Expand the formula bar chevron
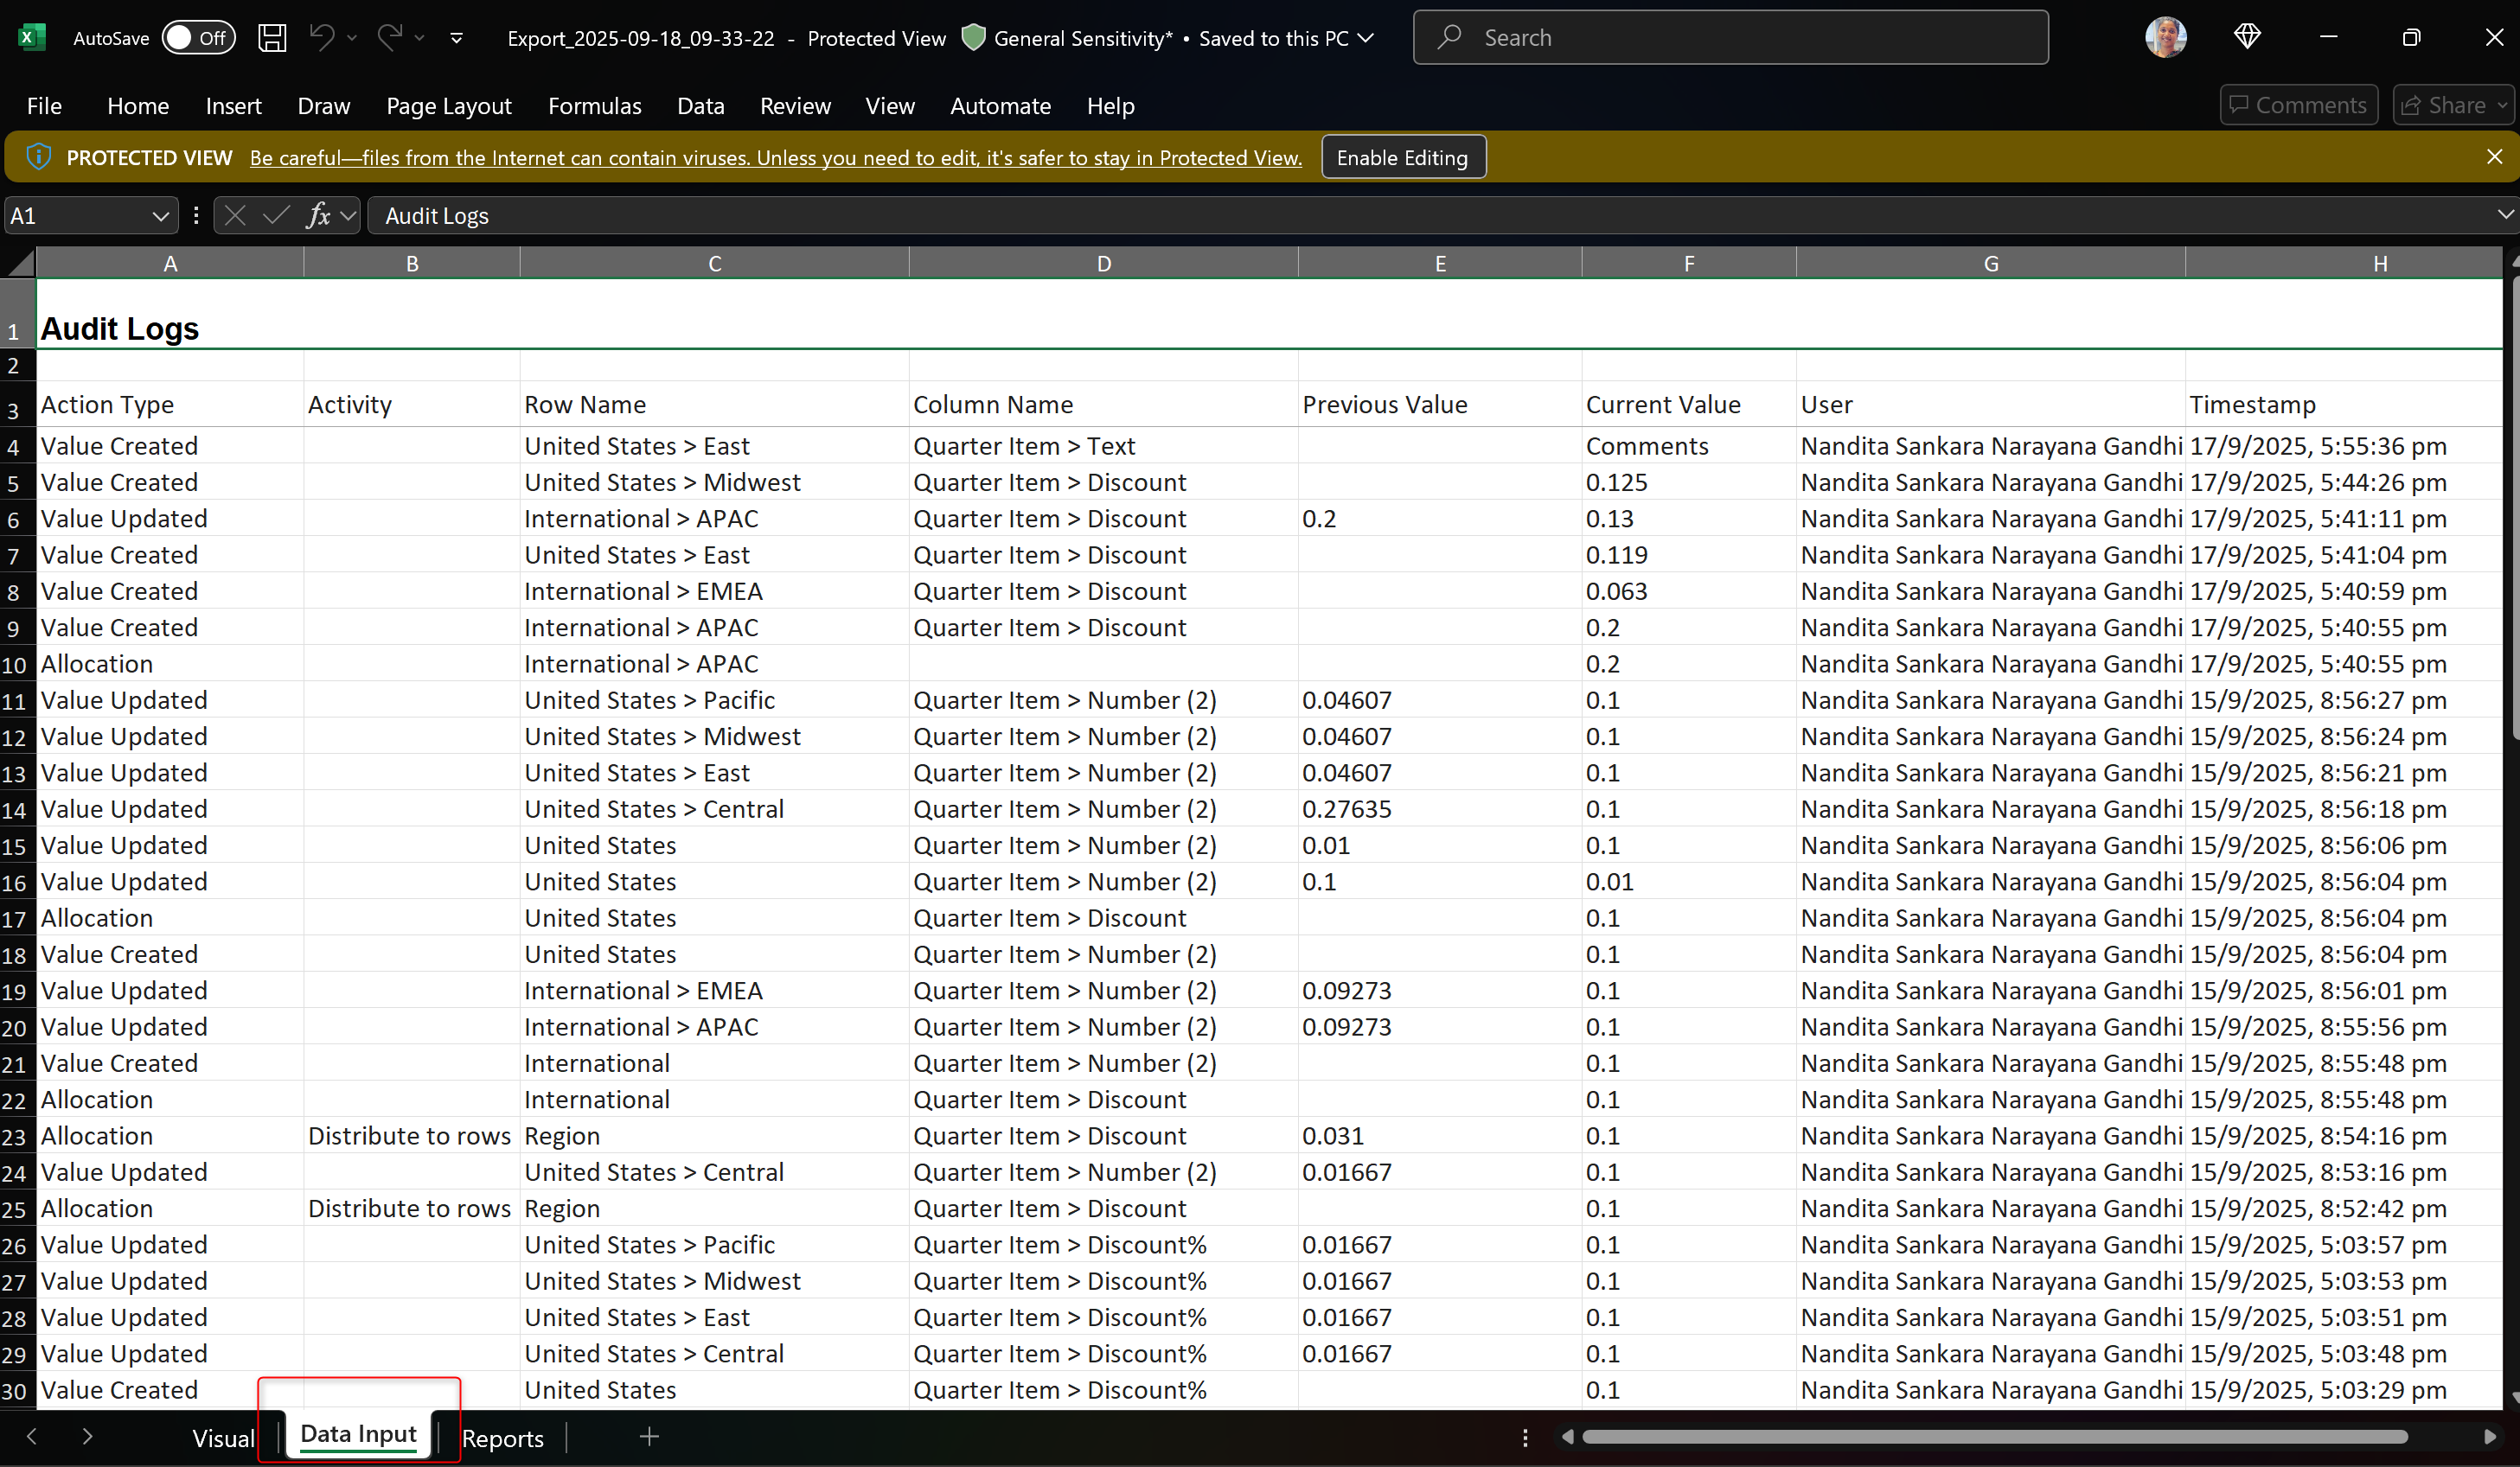This screenshot has height=1467, width=2520. (x=2505, y=214)
